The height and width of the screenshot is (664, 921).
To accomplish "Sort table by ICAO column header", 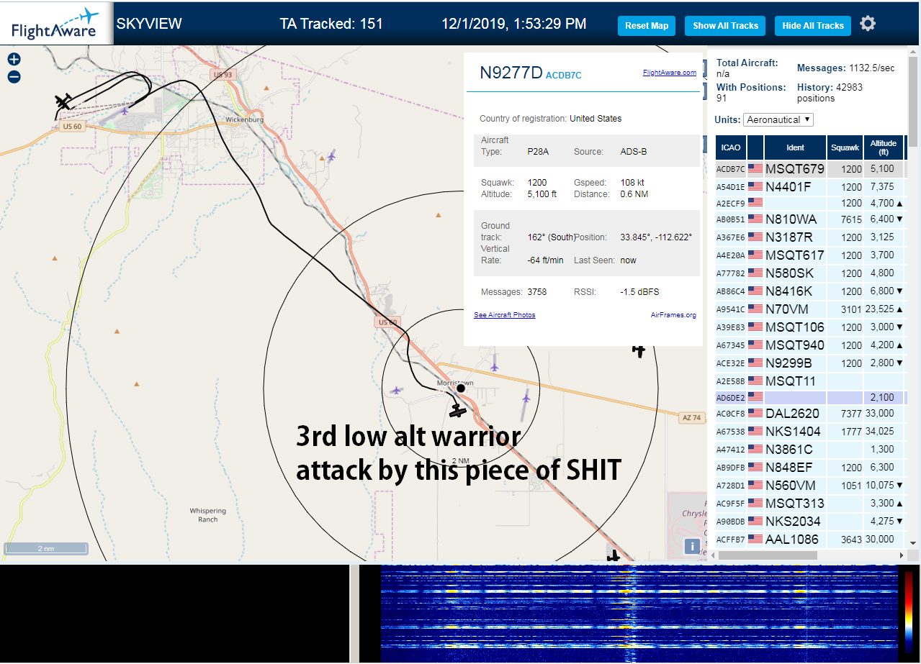I will tap(731, 147).
